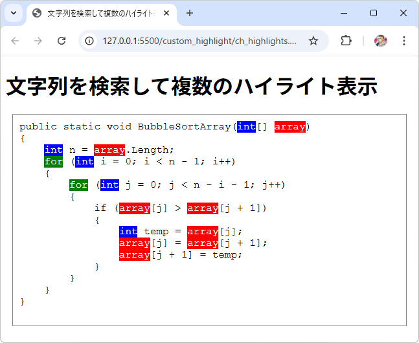
Task: Open the Chrome three-dot menu
Action: pyautogui.click(x=404, y=41)
